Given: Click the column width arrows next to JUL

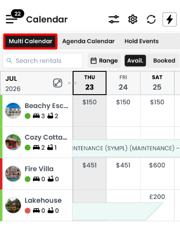Looking at the screenshot, I should (72, 83).
